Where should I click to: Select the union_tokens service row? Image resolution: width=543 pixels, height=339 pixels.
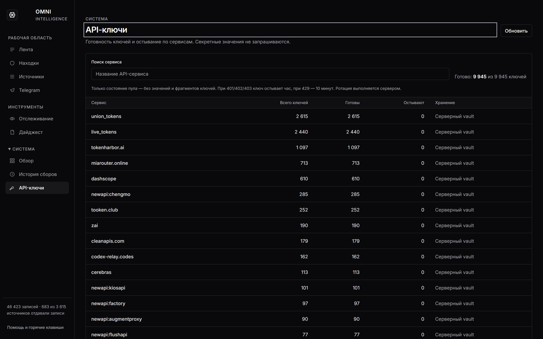tap(308, 116)
